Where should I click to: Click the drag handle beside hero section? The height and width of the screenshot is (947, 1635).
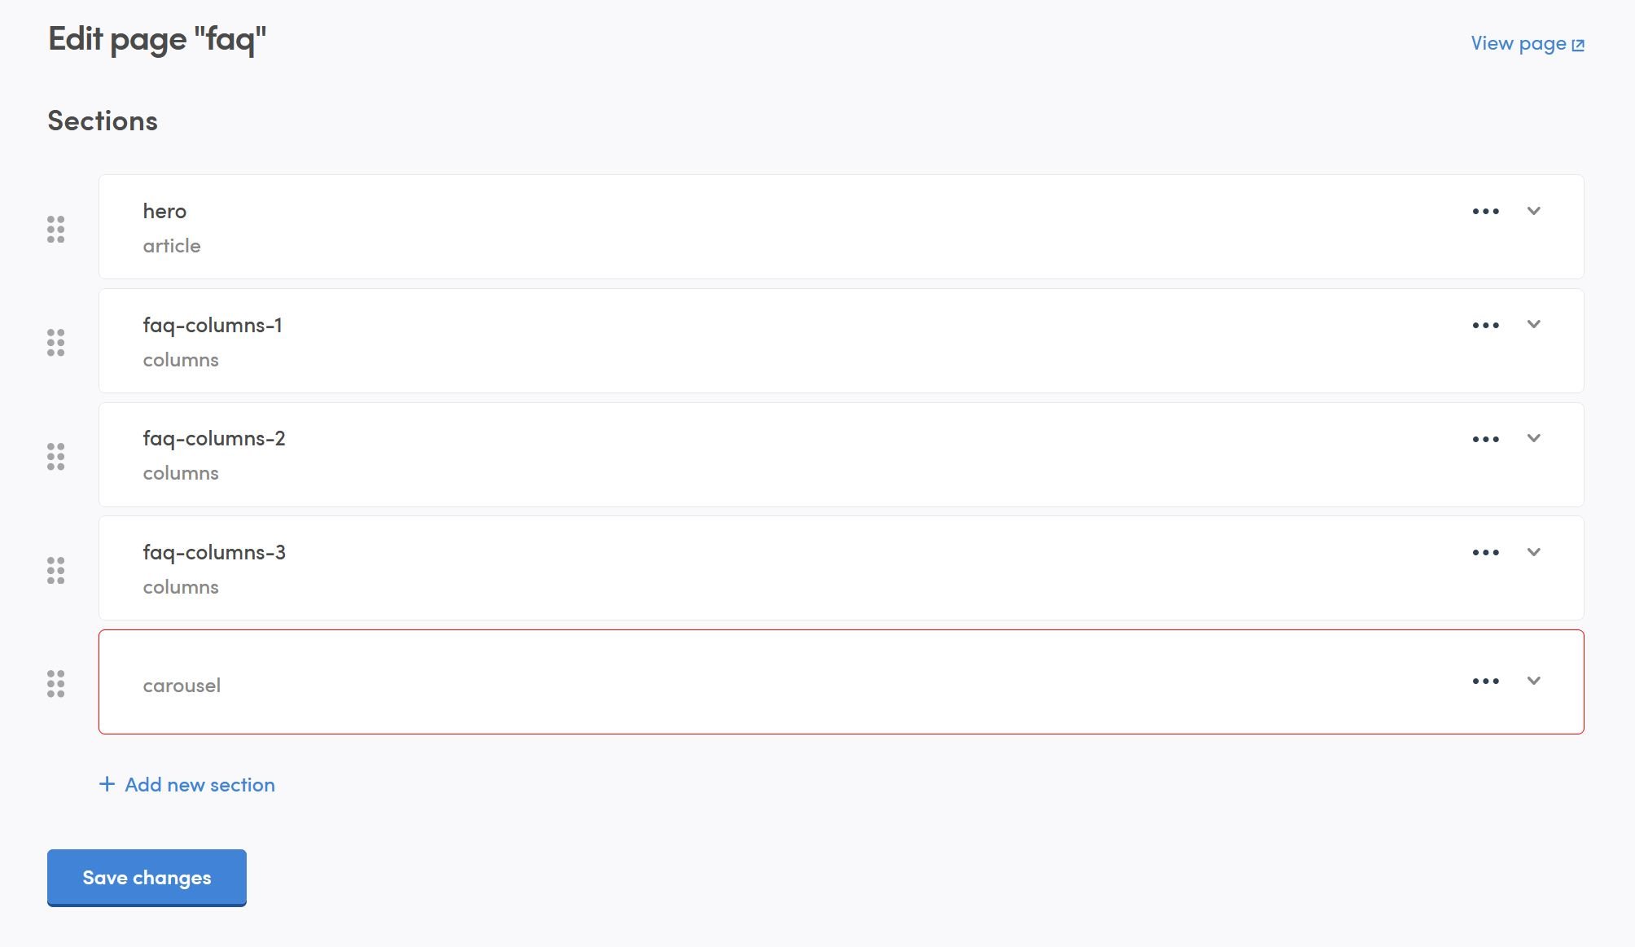[x=55, y=230]
